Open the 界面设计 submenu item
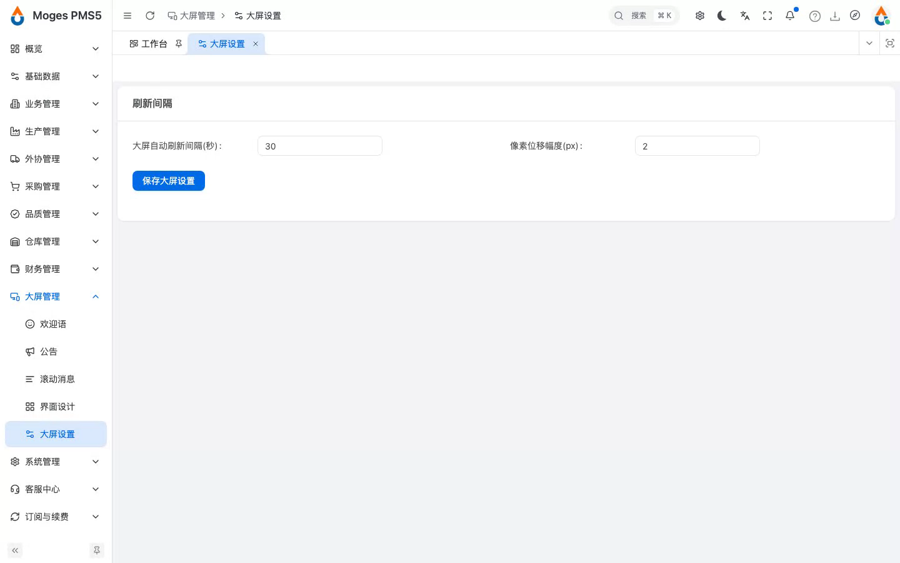The height and width of the screenshot is (563, 900). pos(56,407)
